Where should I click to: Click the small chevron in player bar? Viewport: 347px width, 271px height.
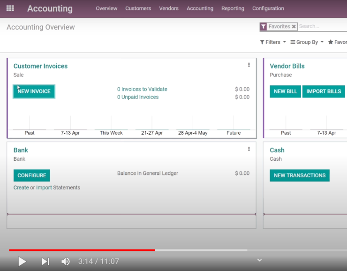(x=260, y=260)
